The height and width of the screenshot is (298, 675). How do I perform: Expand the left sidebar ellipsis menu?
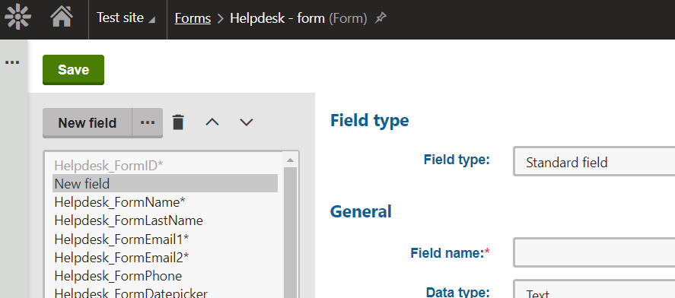pos(12,63)
